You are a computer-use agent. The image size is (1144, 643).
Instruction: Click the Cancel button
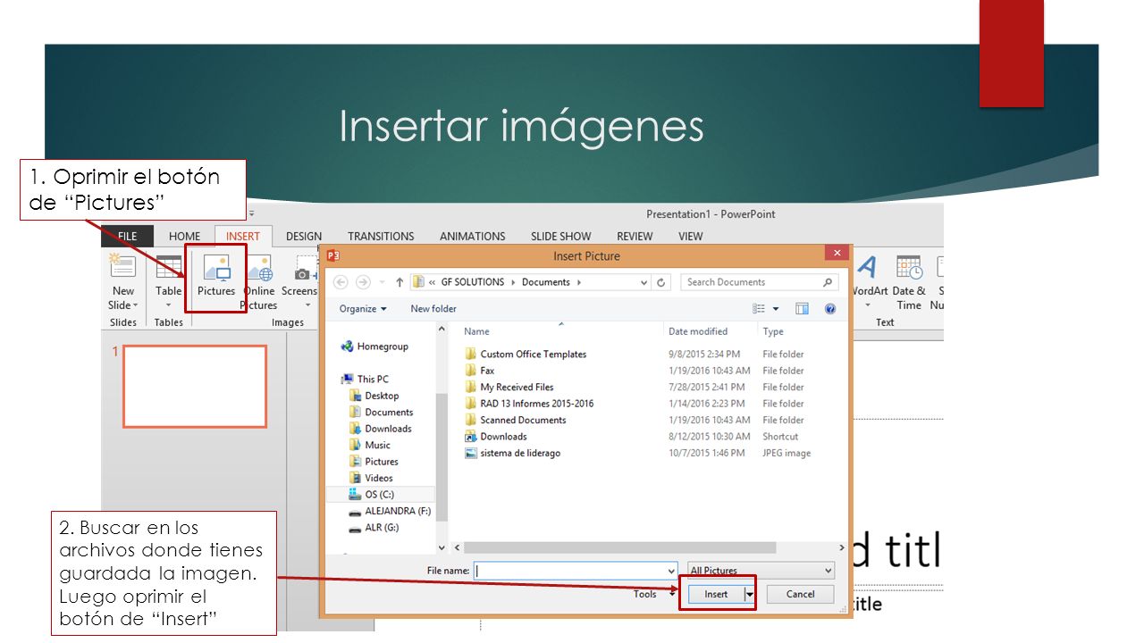click(800, 594)
